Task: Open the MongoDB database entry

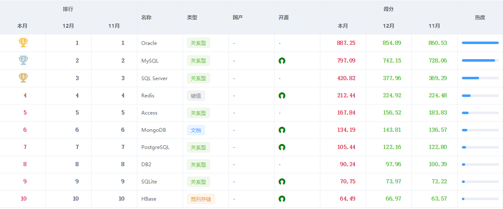Action: click(x=154, y=130)
